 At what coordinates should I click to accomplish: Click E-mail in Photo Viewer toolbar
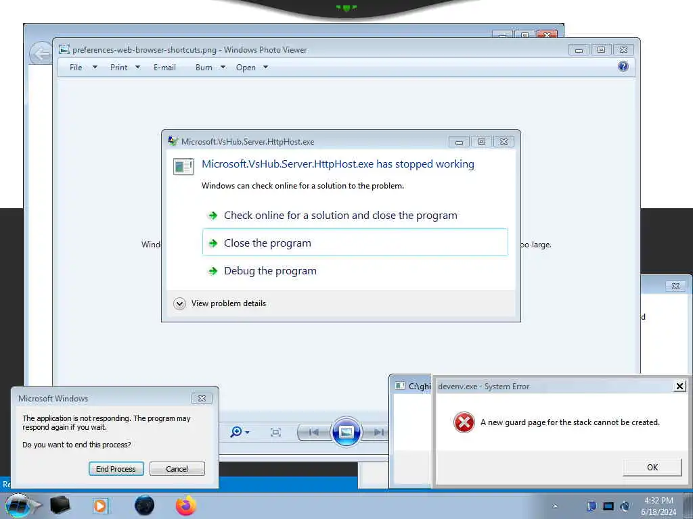point(165,68)
